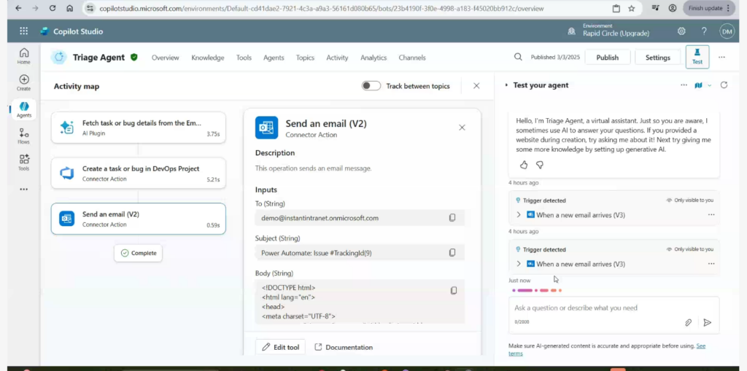Give thumbs up to the greeting message

pos(524,165)
